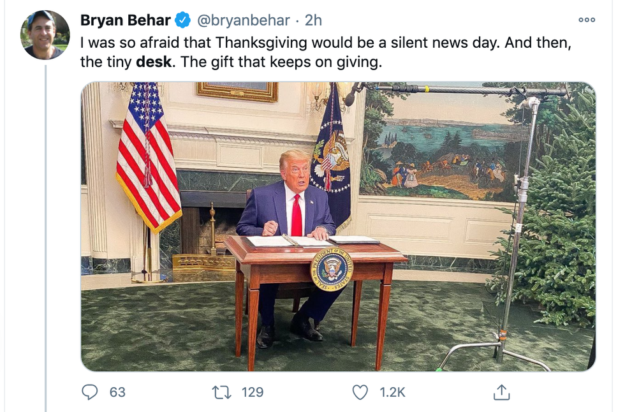Click the presidential seal on the desk
This screenshot has width=625, height=412.
331,269
